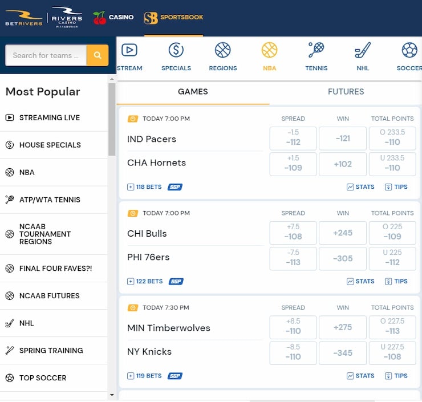422x402 pixels.
Task: Toggle IND Pacers -121 win bet
Action: point(343,139)
